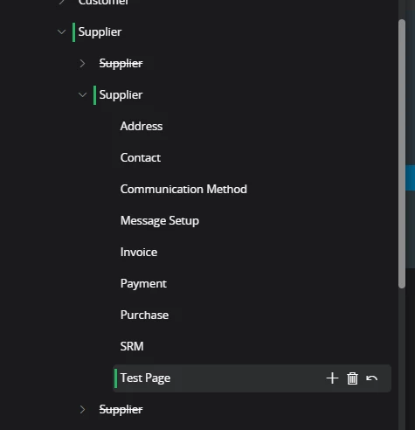Select the Invoice item in the tree

pos(139,252)
